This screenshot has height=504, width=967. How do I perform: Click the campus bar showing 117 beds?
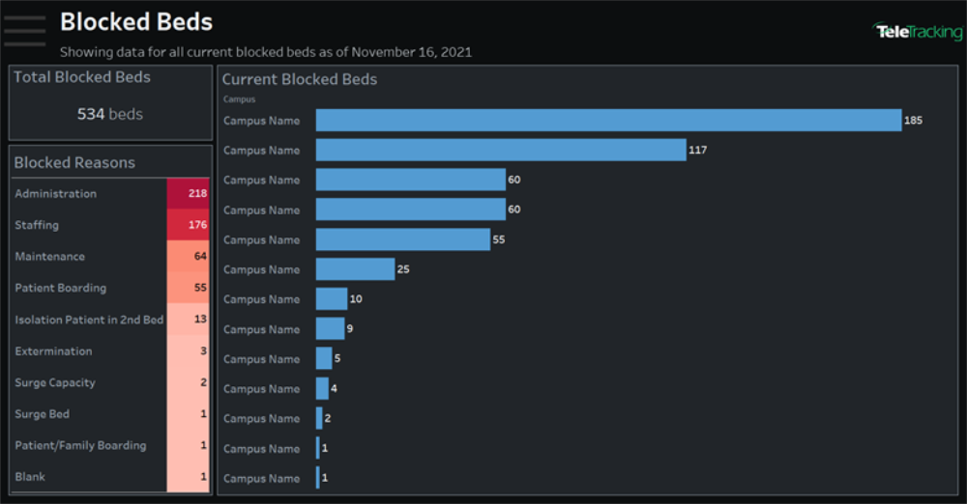[501, 150]
